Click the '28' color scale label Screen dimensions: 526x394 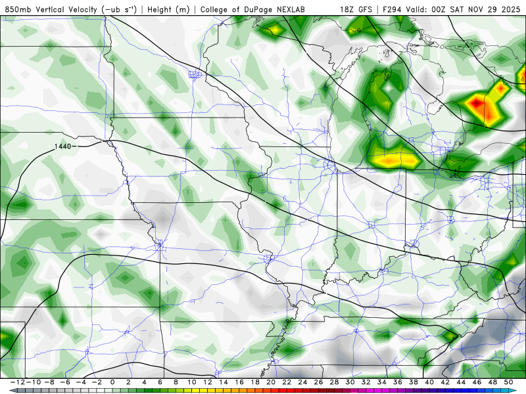coord(335,382)
